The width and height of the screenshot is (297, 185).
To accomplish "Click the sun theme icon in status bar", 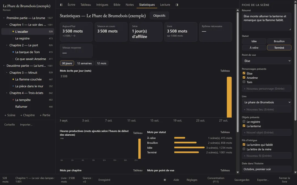I will click(165, 180).
